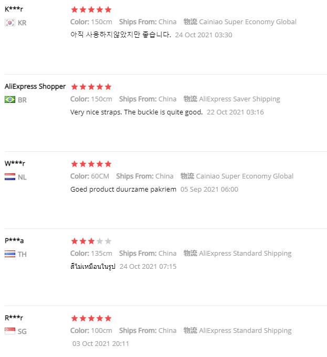
Task: Click the South Korea flag icon
Action: pyautogui.click(x=9, y=23)
